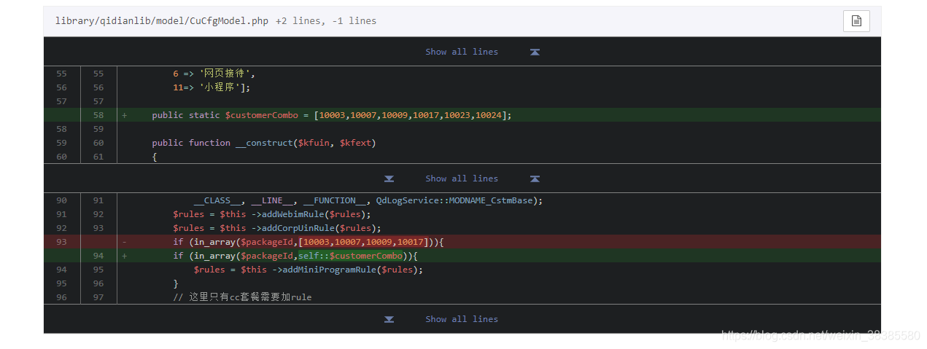Click the __construct($kfuin, $kfext) line
This screenshot has height=349, width=927.
pos(462,143)
